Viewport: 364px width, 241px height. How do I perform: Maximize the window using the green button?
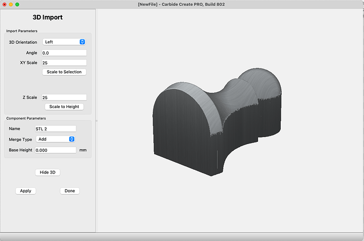(17, 4)
